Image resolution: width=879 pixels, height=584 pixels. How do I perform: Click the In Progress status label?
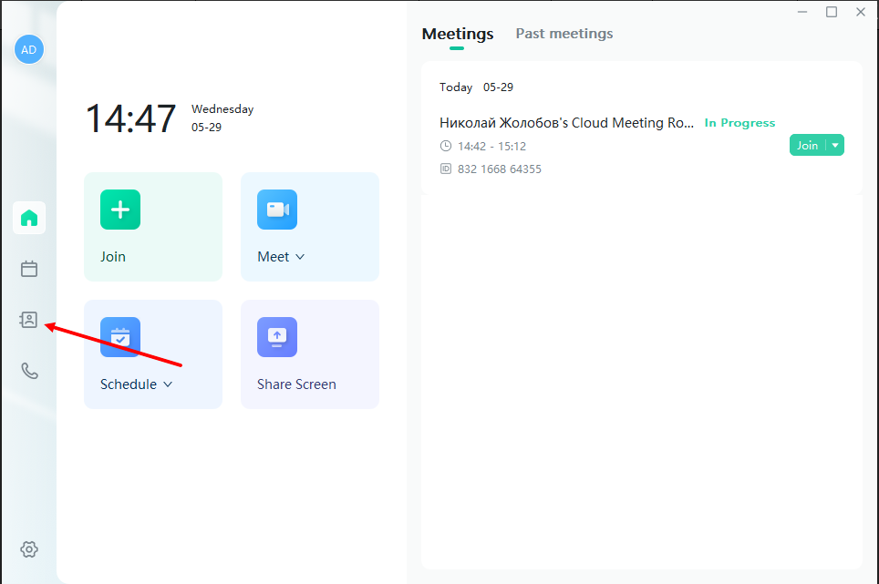(740, 123)
